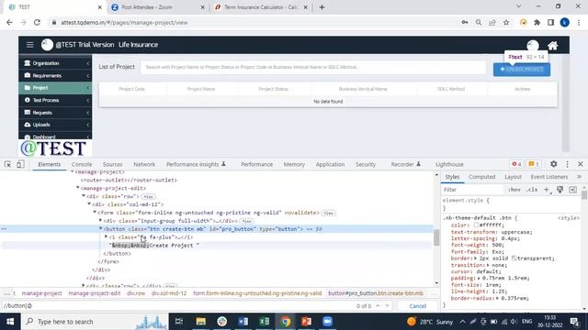The height and width of the screenshot is (330, 588).
Task: Open PowerPoint from the taskbar
Action: coord(306,322)
